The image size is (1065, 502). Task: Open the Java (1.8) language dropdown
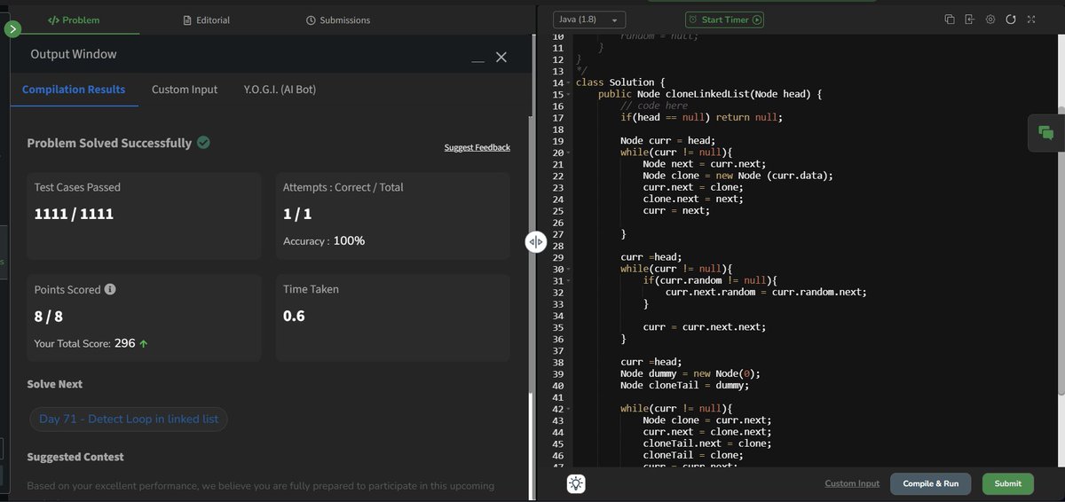(589, 20)
